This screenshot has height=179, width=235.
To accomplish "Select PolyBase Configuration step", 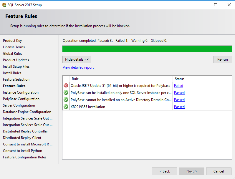I will pos(21,99).
